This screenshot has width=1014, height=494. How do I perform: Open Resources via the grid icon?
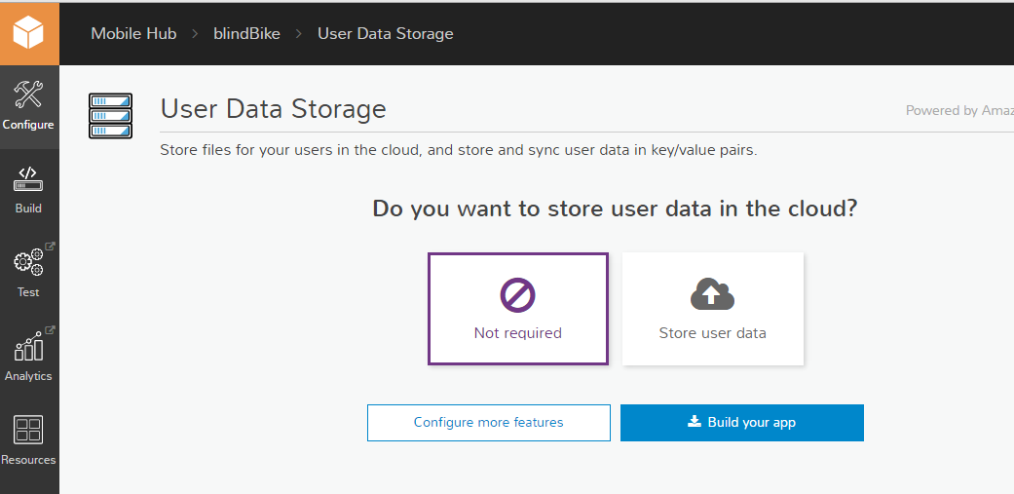[x=28, y=431]
